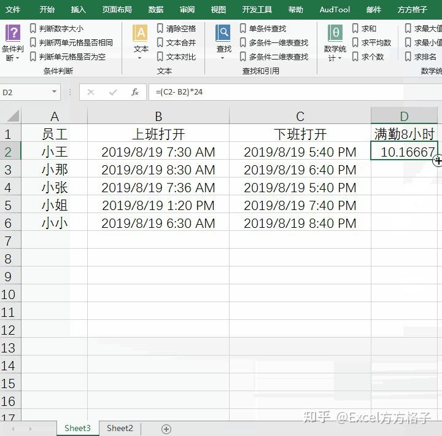This screenshot has width=442, height=436.
Task: Choose 文本对比 text function
Action: 176,56
